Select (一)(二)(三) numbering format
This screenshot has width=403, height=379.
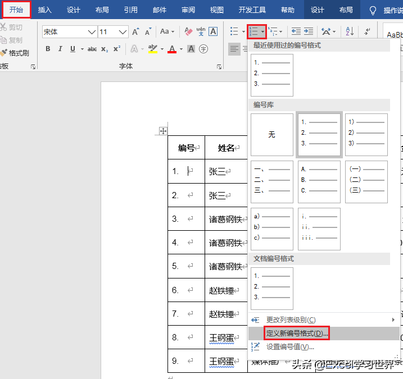click(x=366, y=182)
